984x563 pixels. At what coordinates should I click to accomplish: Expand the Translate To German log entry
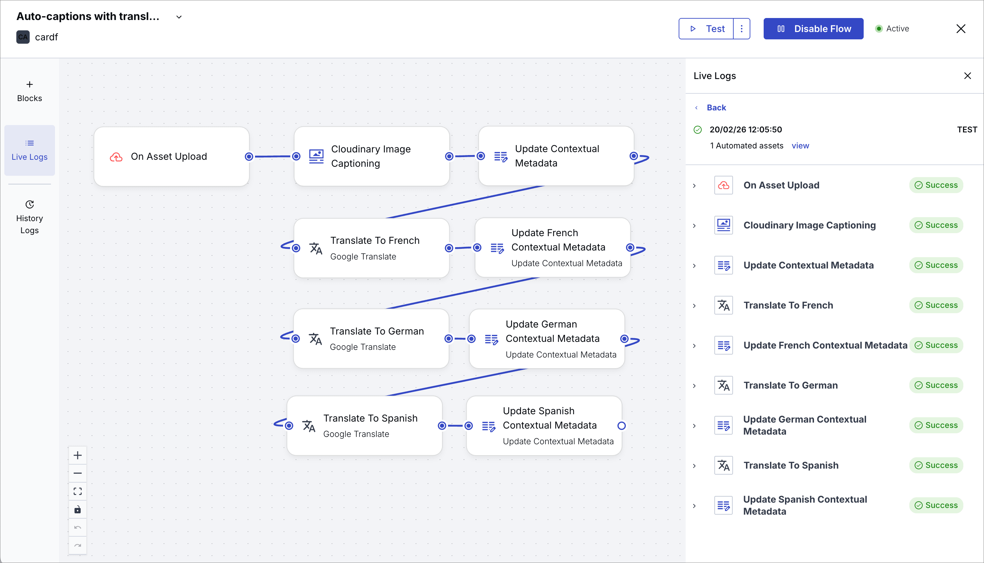coord(694,386)
